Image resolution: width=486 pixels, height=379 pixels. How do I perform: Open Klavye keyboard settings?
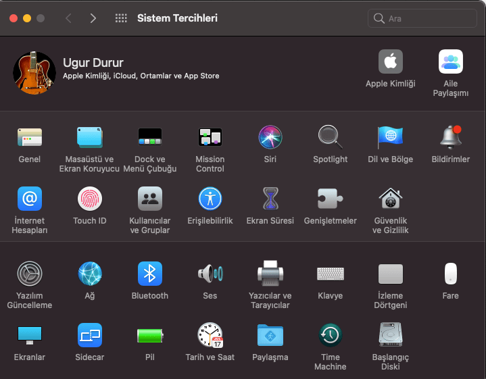(330, 274)
